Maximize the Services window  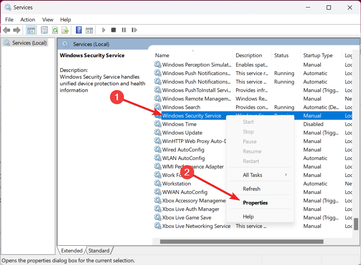[329, 8]
